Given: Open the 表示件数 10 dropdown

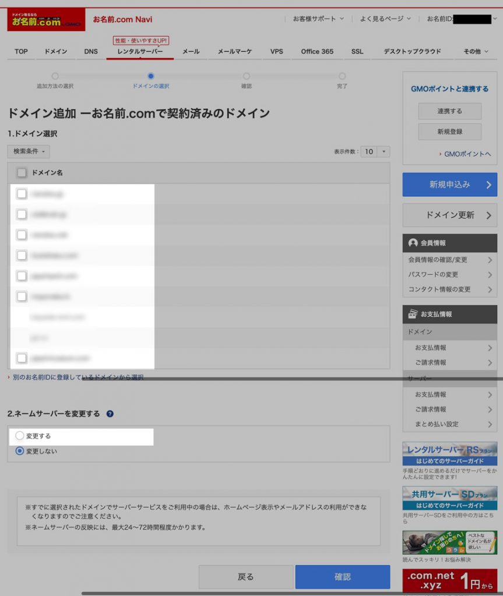Looking at the screenshot, I should [375, 152].
